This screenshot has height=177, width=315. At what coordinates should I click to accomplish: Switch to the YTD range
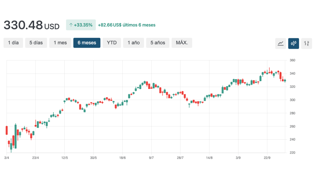[112, 43]
